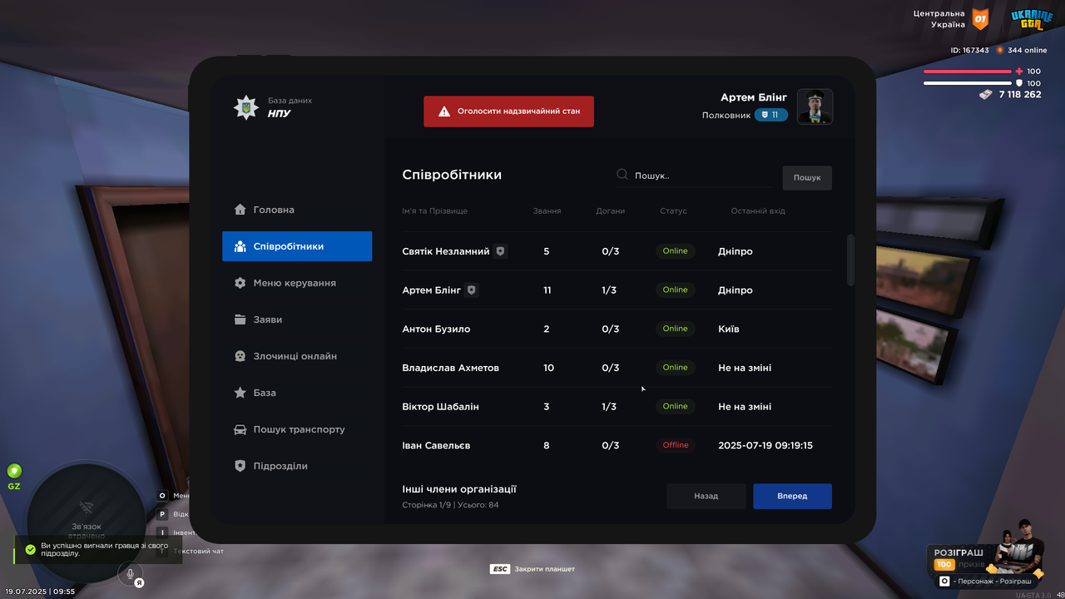The height and width of the screenshot is (599, 1065).
Task: Select employee Віктор Шабалін
Action: tap(617, 407)
